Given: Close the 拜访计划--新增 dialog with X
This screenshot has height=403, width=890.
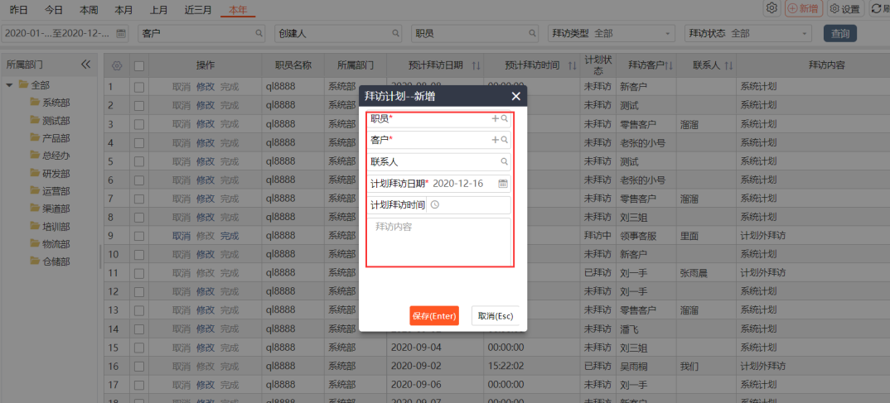Looking at the screenshot, I should (515, 97).
